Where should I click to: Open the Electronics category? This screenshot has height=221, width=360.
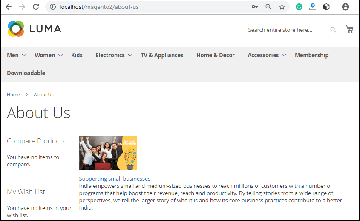point(110,55)
